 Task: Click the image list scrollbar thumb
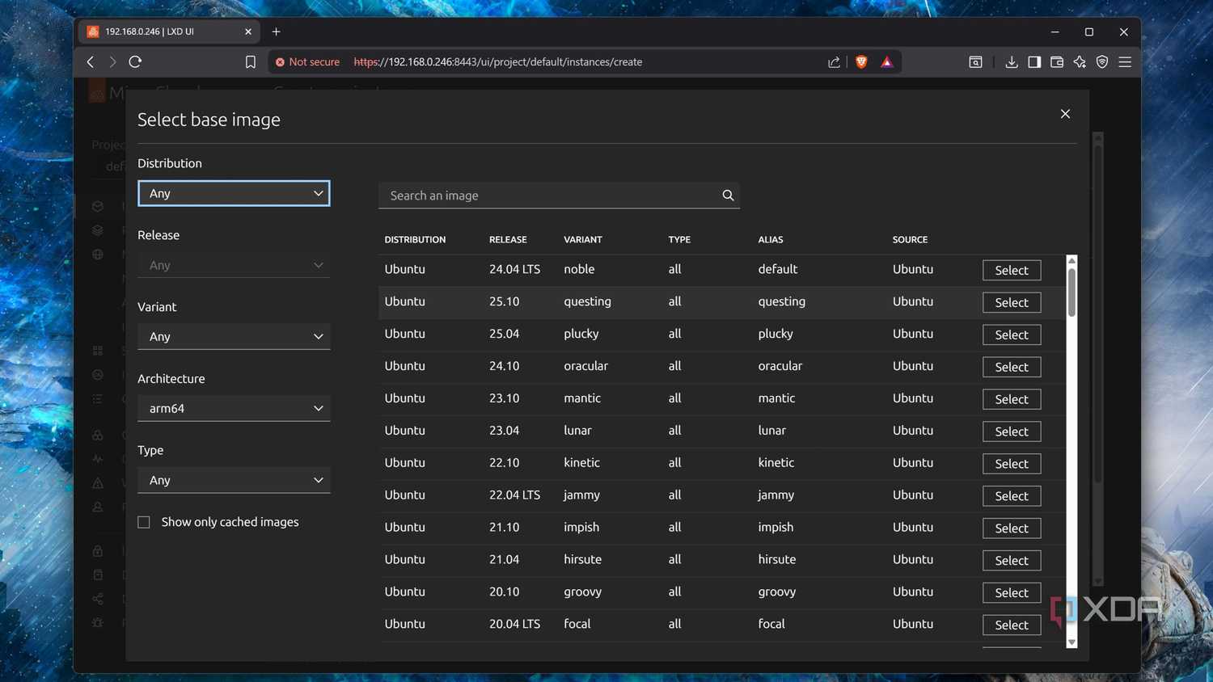[1071, 293]
